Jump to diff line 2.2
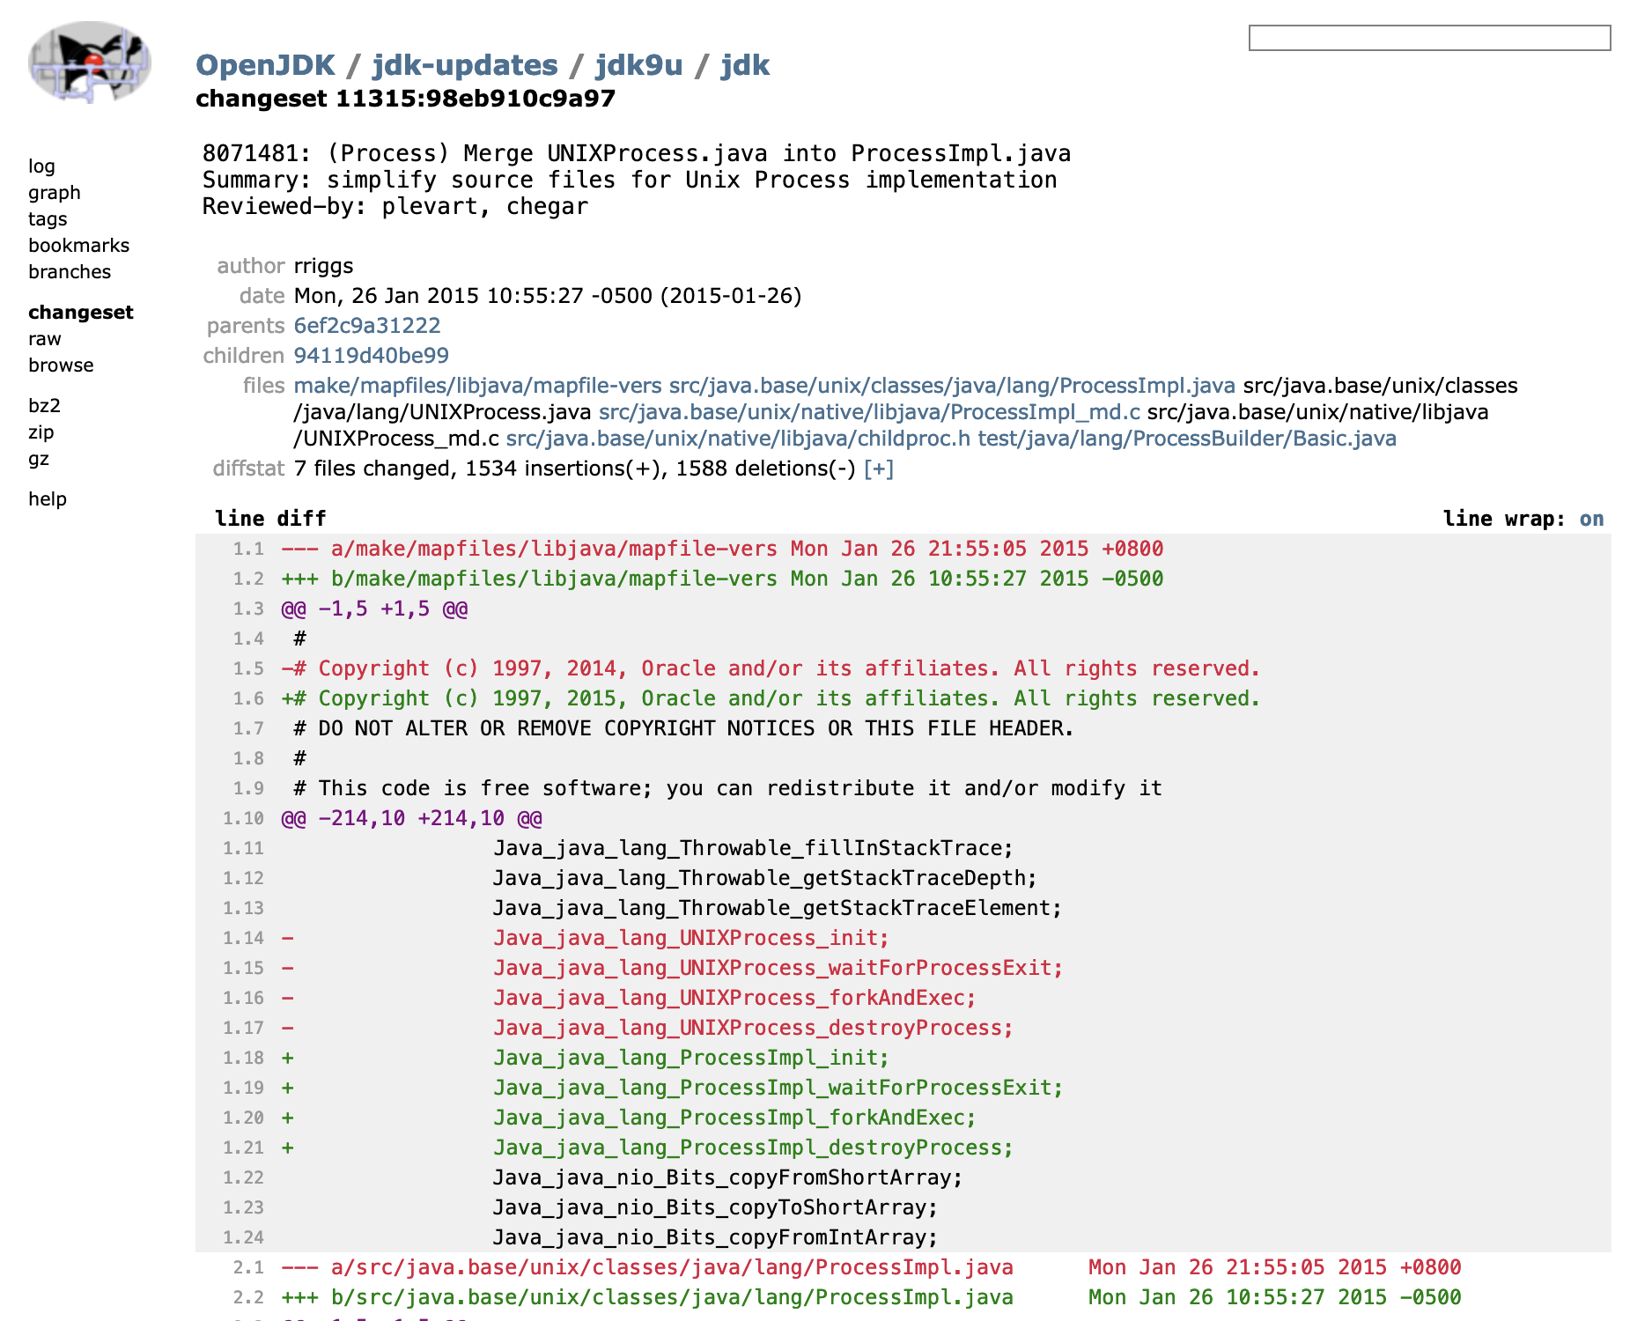This screenshot has height=1321, width=1652. (248, 1297)
